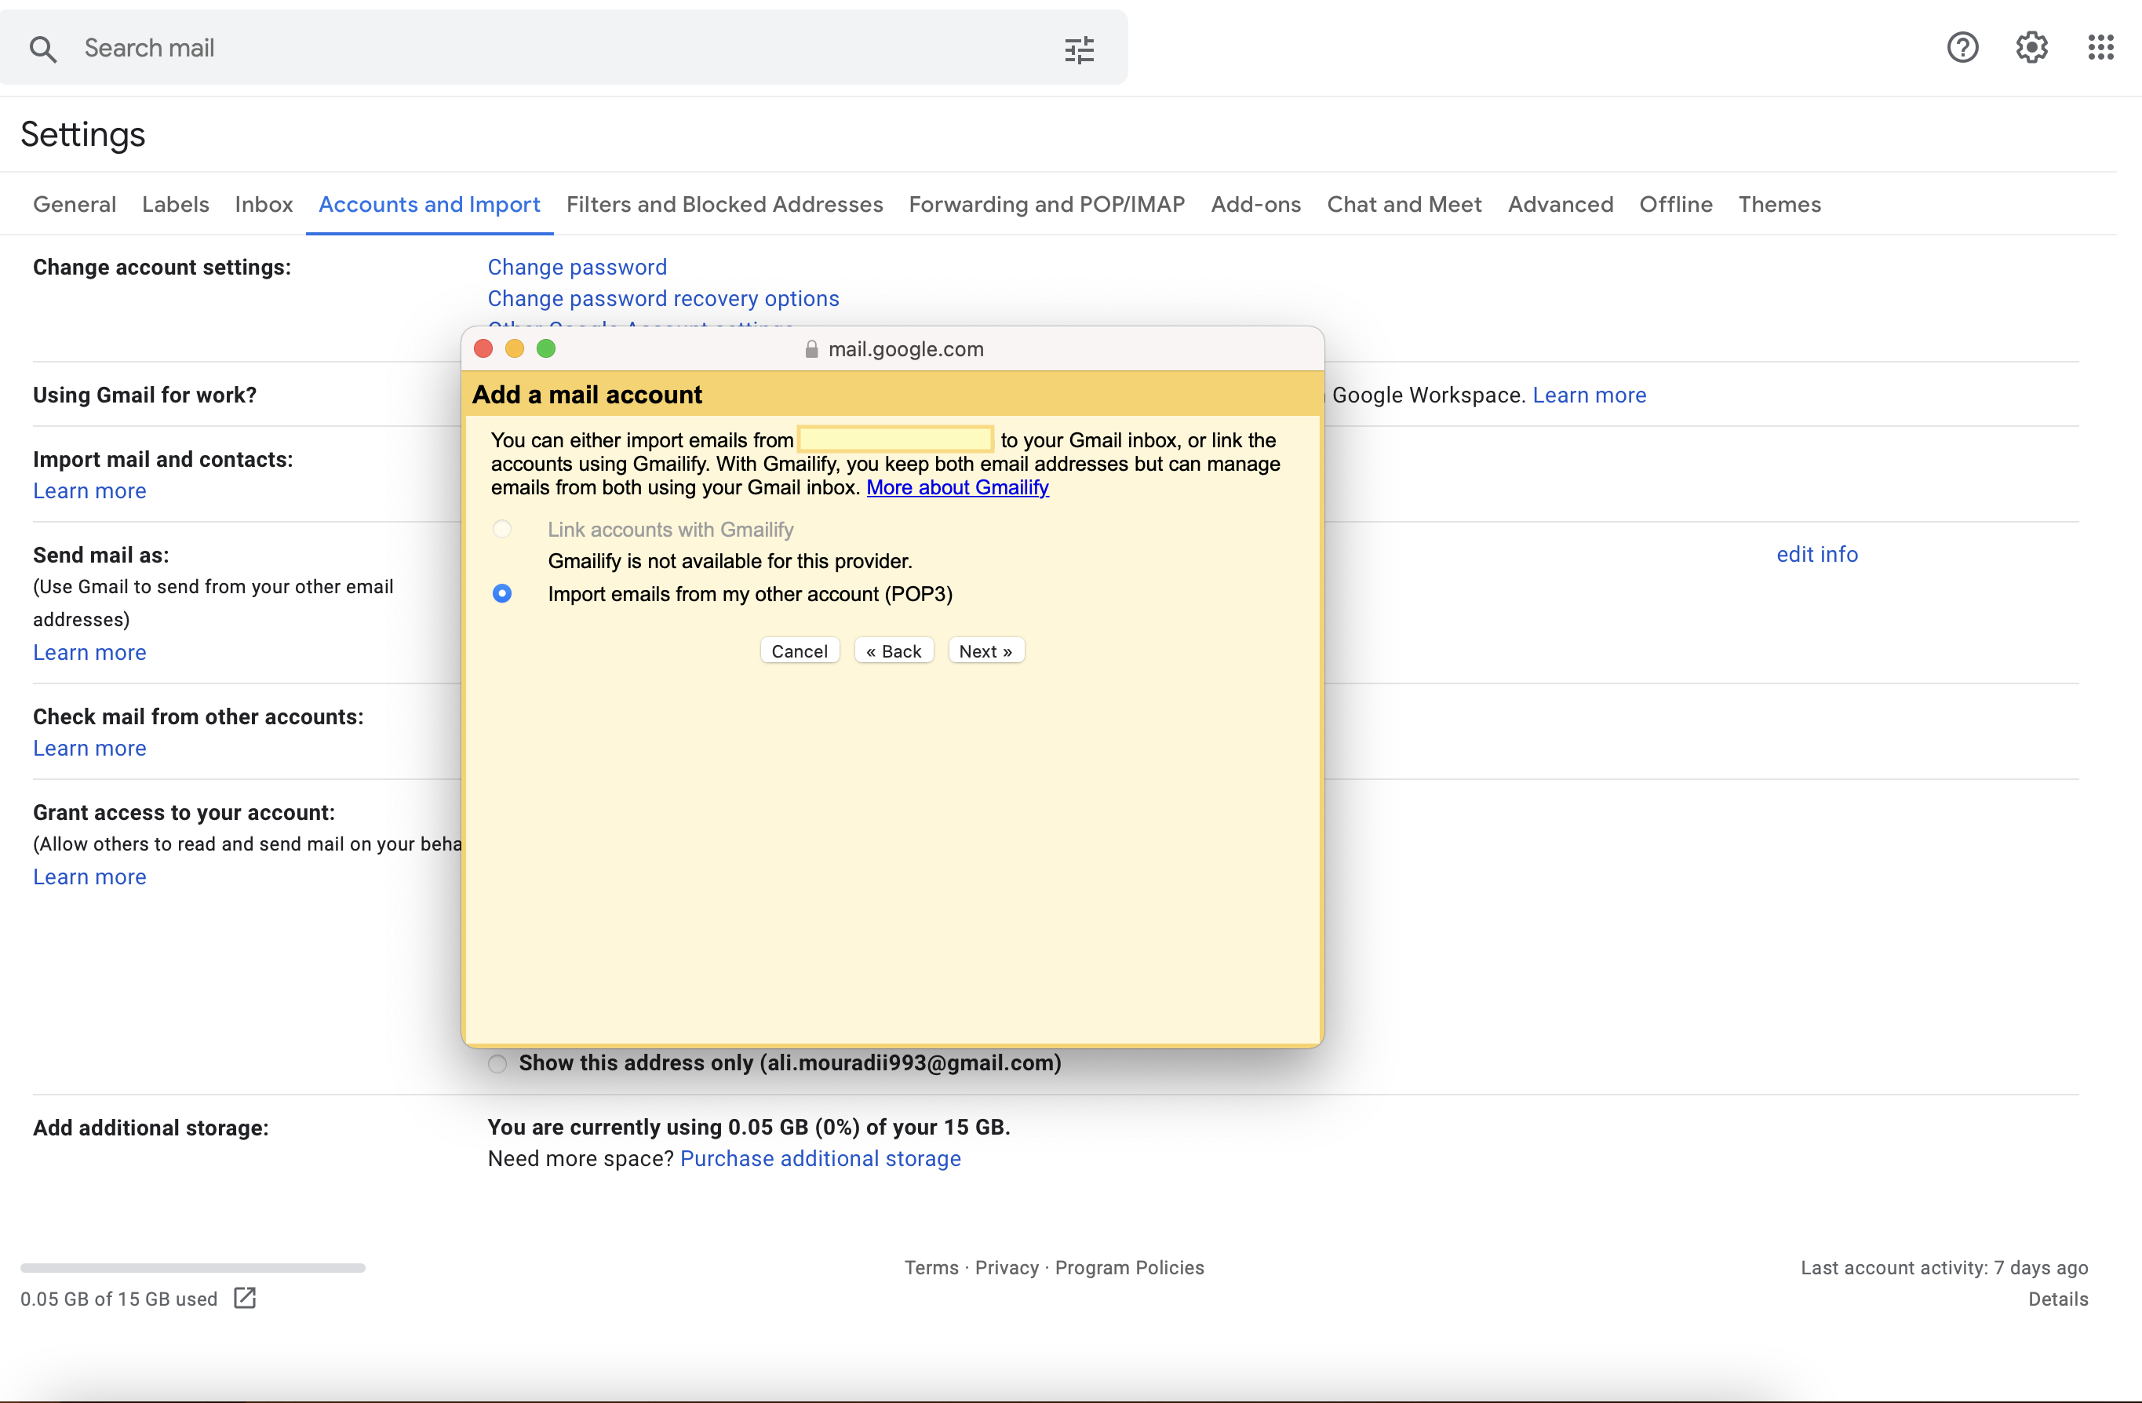Open search filter options icon
The height and width of the screenshot is (1403, 2142).
click(1079, 49)
